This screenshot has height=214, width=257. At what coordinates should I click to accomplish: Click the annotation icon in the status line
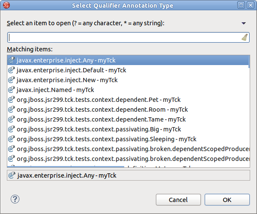[x=12, y=175]
